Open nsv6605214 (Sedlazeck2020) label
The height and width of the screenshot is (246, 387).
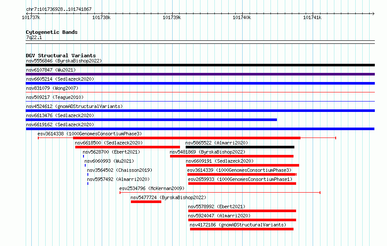tap(60, 79)
